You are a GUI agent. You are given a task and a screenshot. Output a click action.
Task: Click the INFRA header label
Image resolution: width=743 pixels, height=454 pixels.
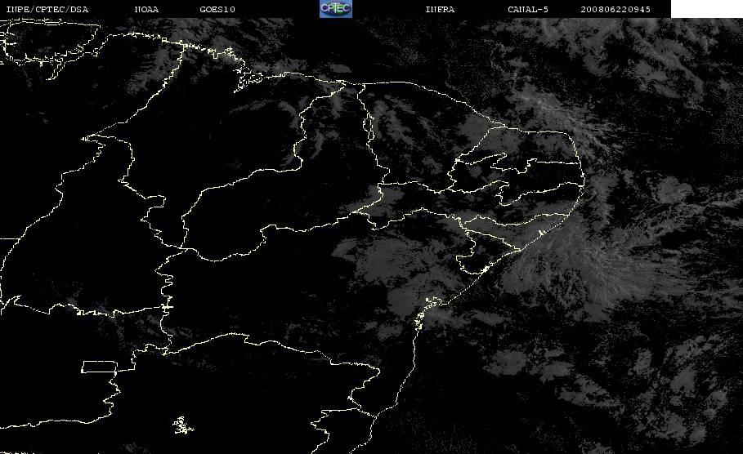(x=440, y=10)
